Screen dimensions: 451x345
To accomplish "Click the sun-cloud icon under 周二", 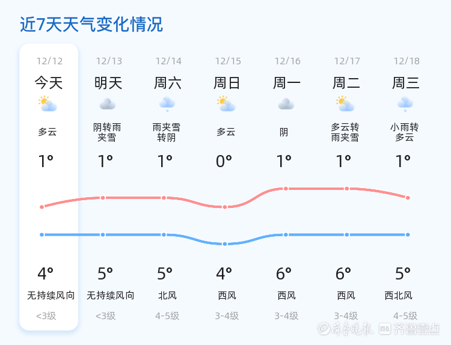I will (x=345, y=104).
